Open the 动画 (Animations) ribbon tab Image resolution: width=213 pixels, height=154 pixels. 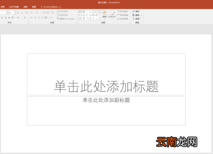click(x=3, y=7)
